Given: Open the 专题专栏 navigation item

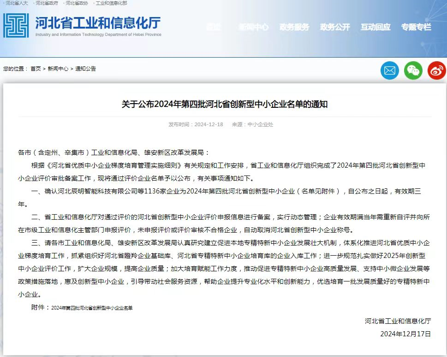Looking at the screenshot, I should [x=416, y=27].
